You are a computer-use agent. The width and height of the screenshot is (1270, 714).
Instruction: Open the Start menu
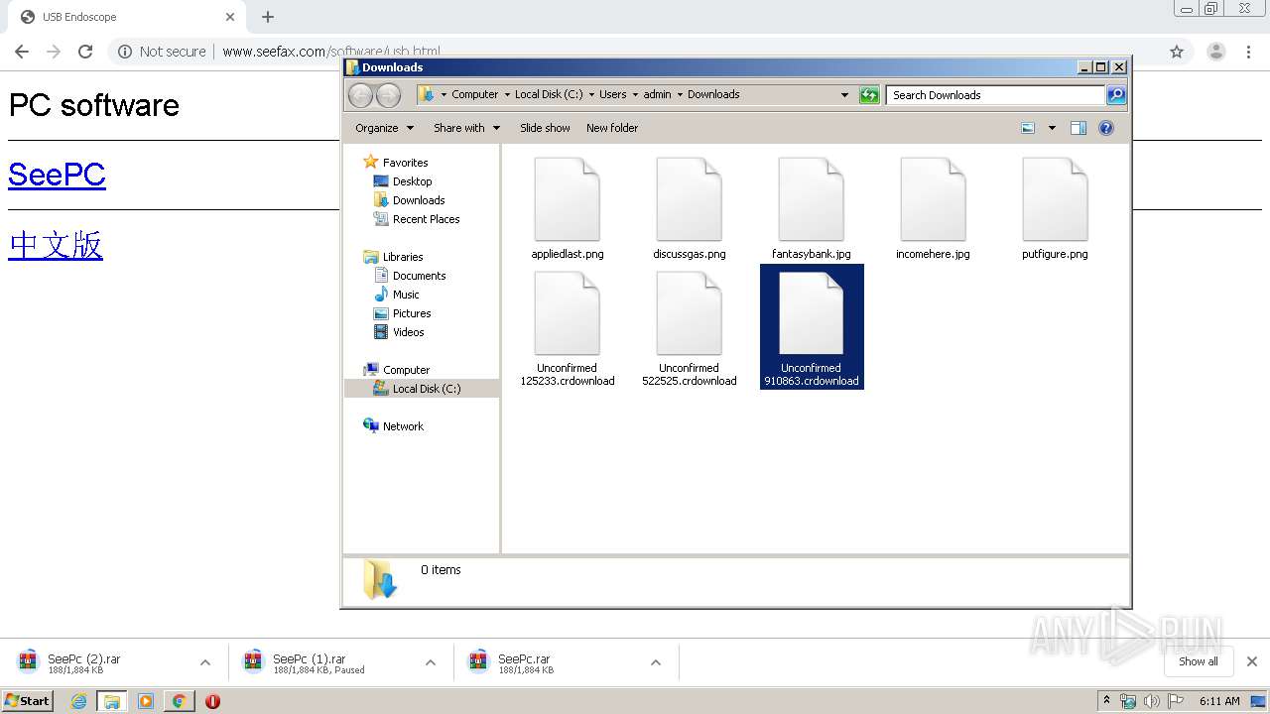[x=28, y=701]
